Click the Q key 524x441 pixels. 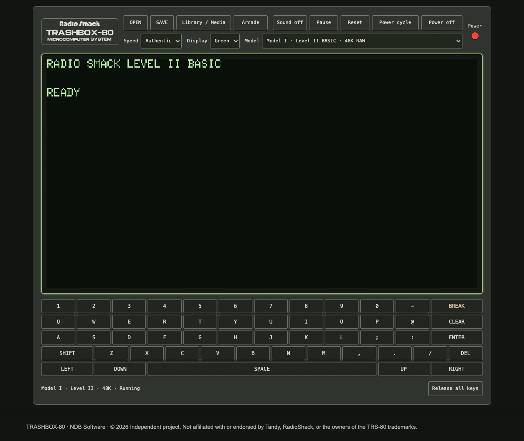58,322
